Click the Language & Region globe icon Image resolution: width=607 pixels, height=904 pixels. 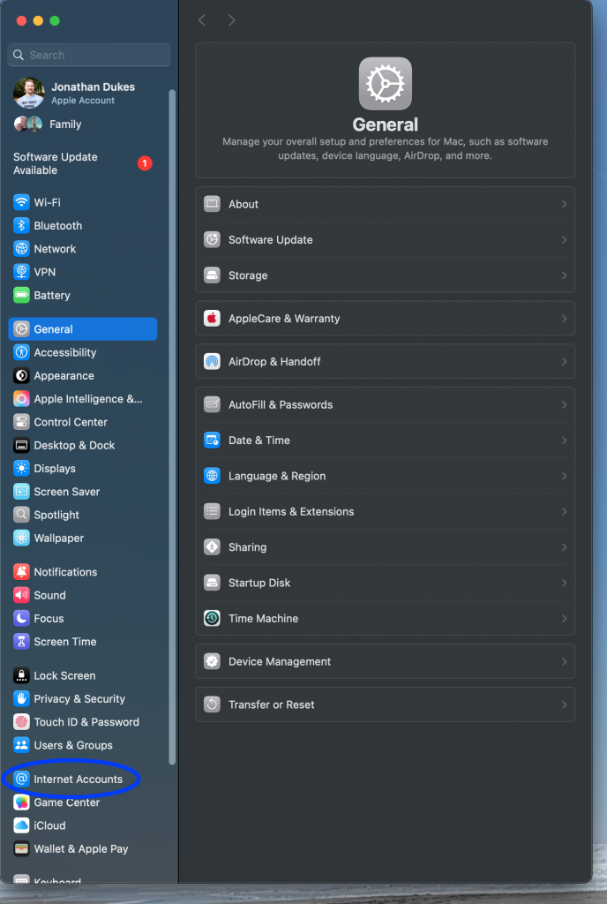click(x=212, y=476)
